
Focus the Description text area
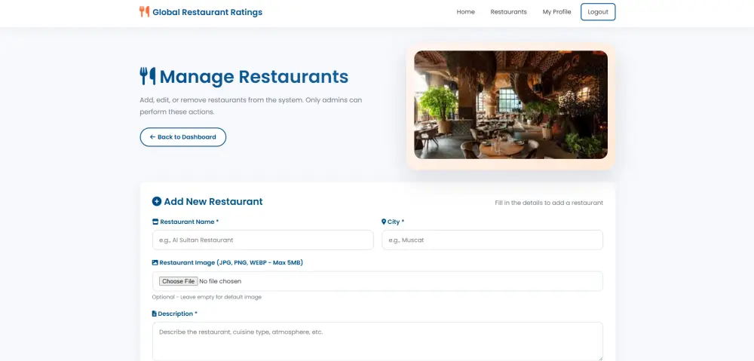378,341
